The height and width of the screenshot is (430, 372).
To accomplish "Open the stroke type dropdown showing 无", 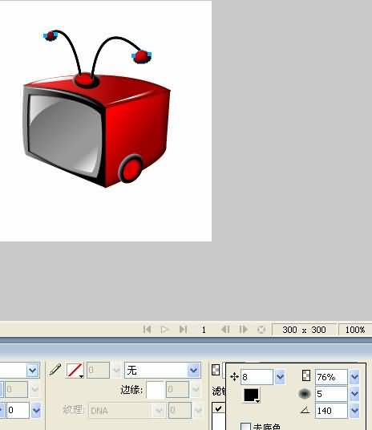I will coord(162,370).
